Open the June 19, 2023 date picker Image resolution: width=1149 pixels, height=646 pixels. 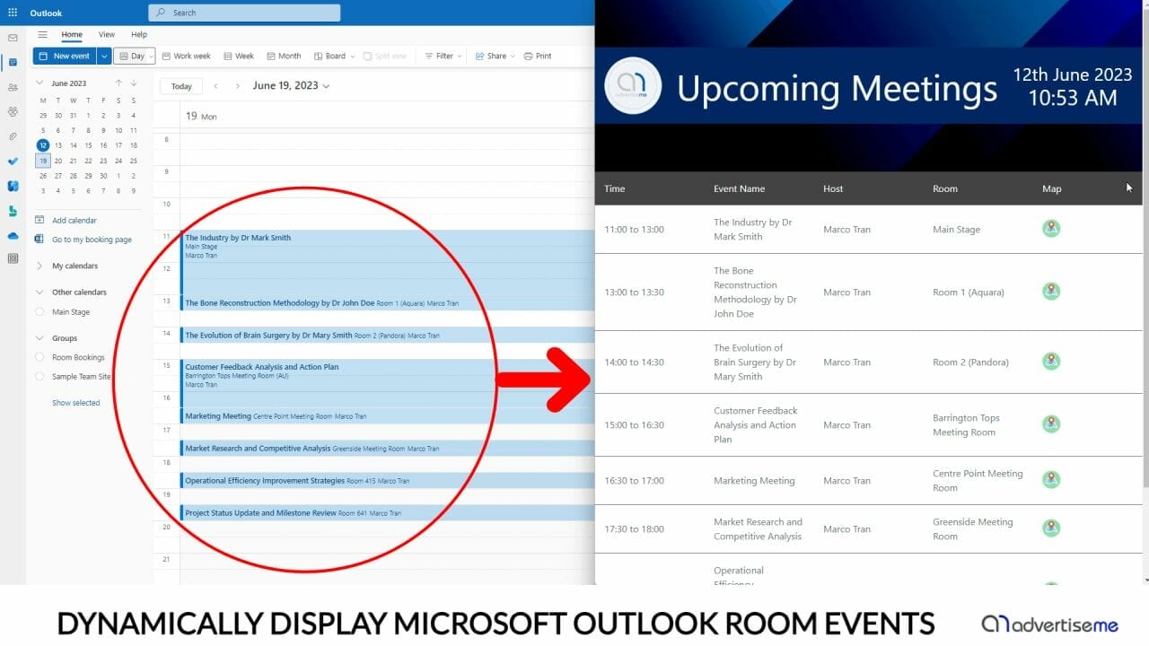point(291,86)
